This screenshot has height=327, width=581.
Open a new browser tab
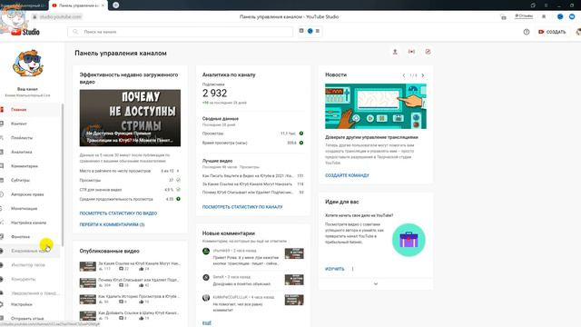point(115,5)
